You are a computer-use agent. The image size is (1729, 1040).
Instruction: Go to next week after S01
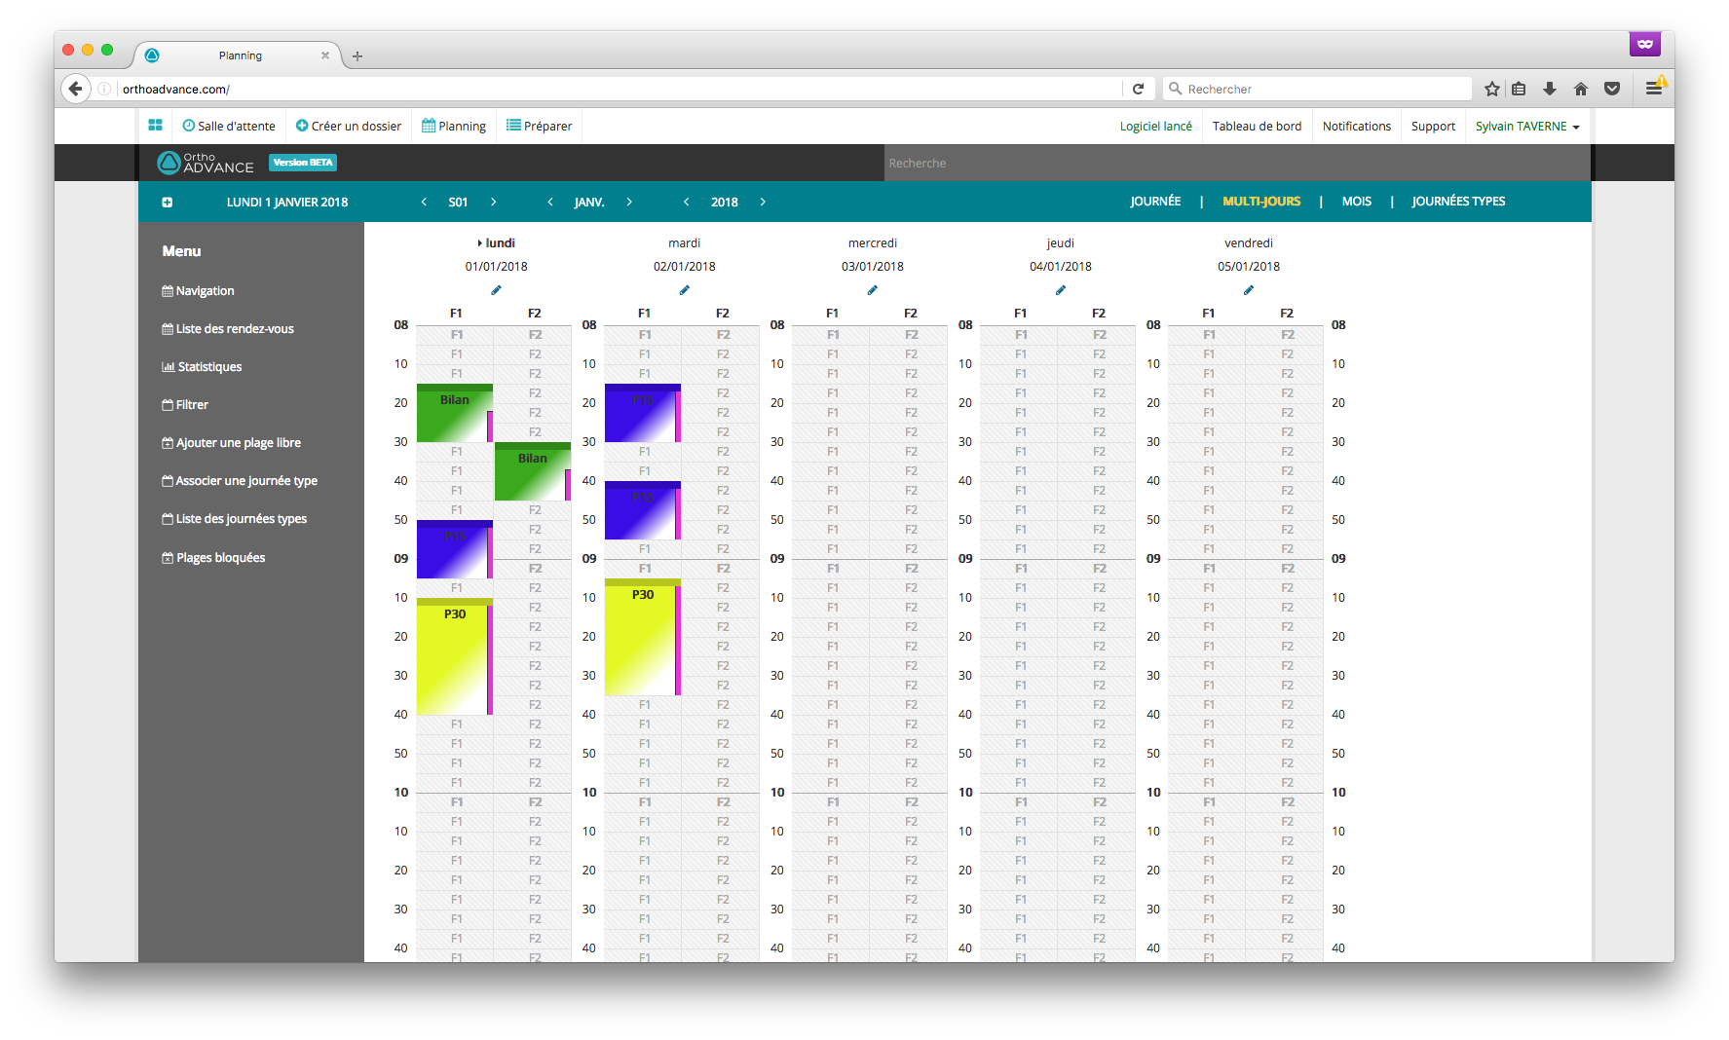(494, 202)
